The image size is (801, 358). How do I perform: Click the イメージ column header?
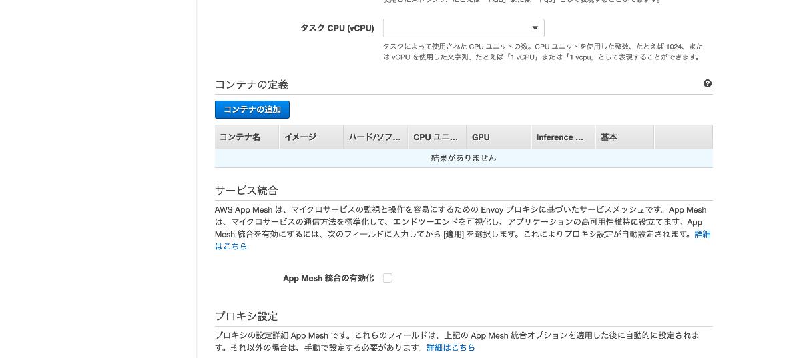[x=311, y=137]
